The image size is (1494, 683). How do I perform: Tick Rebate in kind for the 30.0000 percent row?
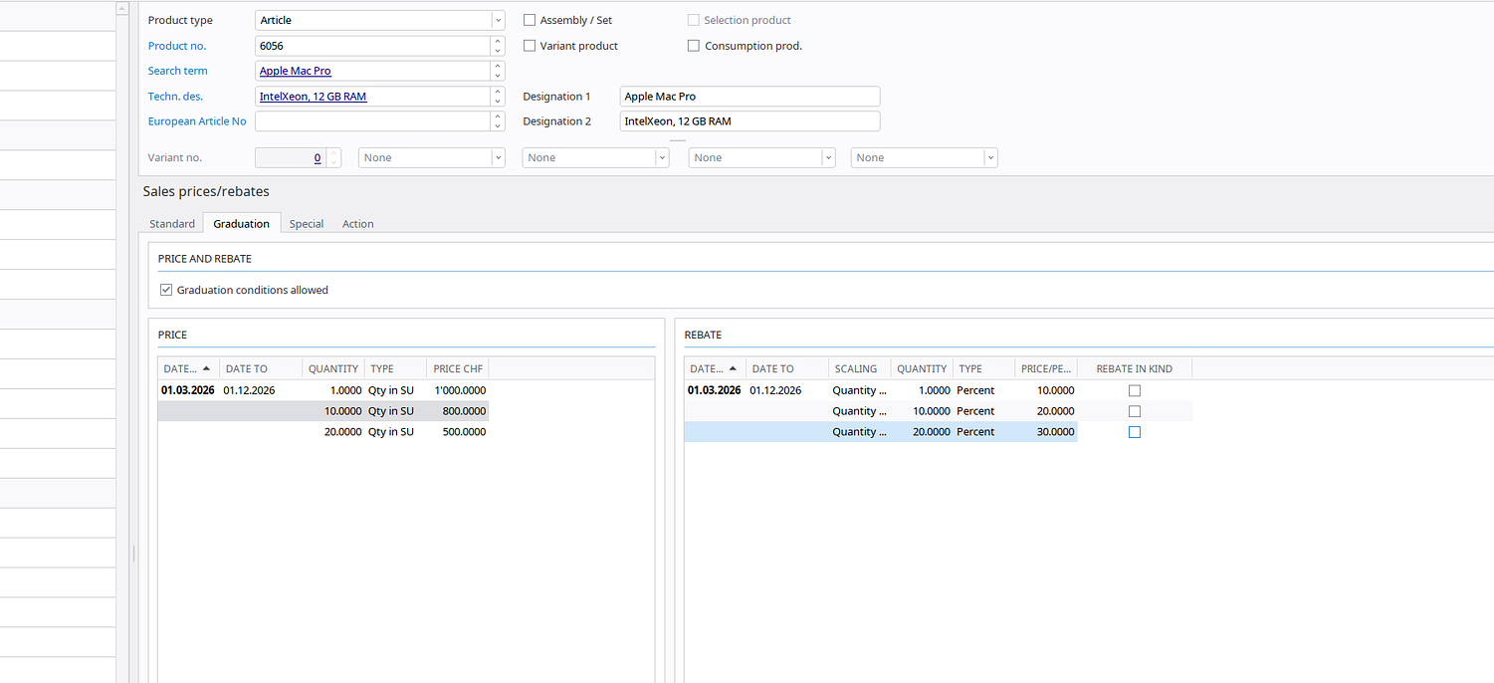click(1134, 432)
